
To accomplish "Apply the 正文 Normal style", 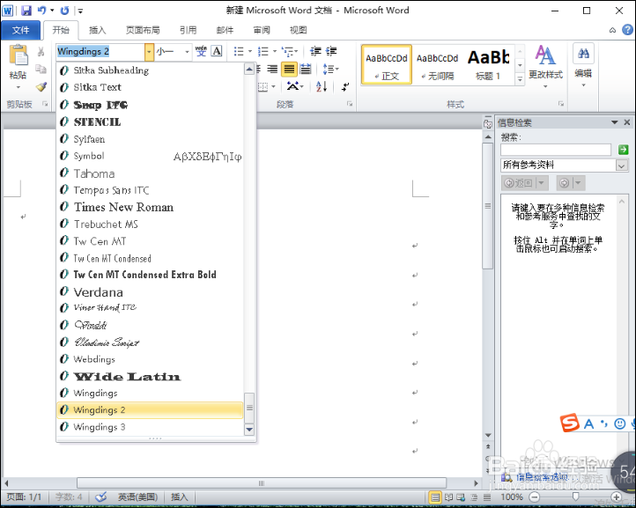I will tap(387, 65).
